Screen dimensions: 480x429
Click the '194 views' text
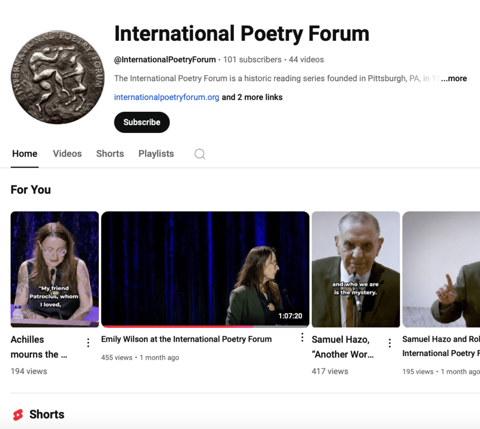pyautogui.click(x=29, y=371)
